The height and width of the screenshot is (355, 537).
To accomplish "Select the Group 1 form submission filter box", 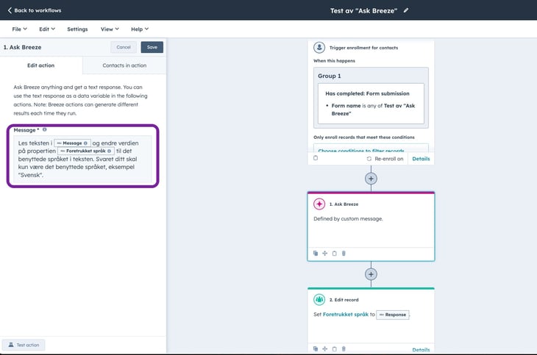I will coord(371,104).
